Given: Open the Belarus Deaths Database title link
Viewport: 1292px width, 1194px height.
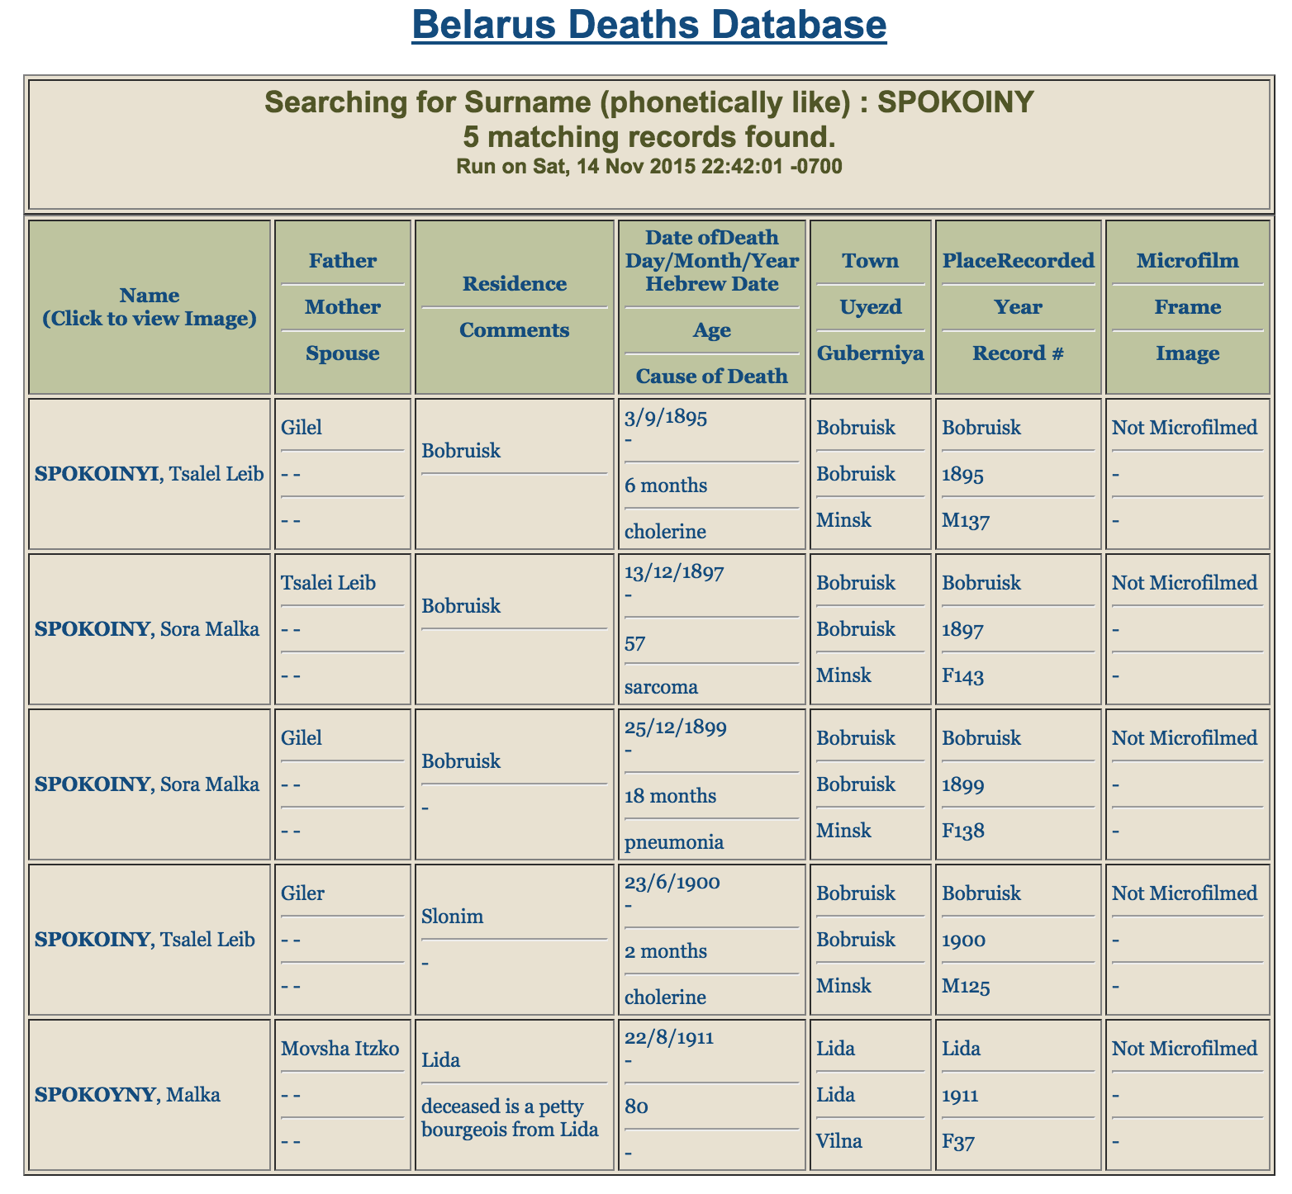Looking at the screenshot, I should (648, 25).
